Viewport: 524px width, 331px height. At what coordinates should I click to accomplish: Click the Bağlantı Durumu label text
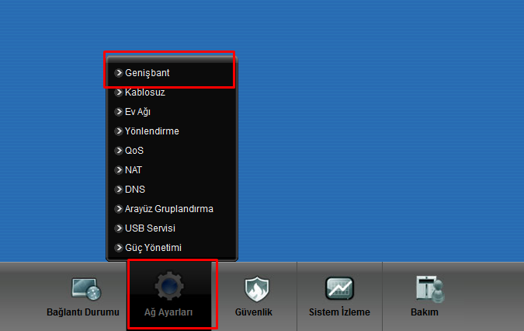click(x=83, y=312)
